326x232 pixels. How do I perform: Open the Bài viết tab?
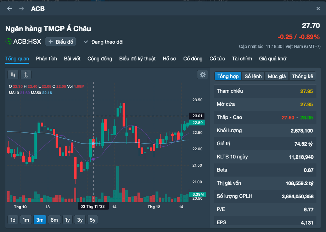72,59
